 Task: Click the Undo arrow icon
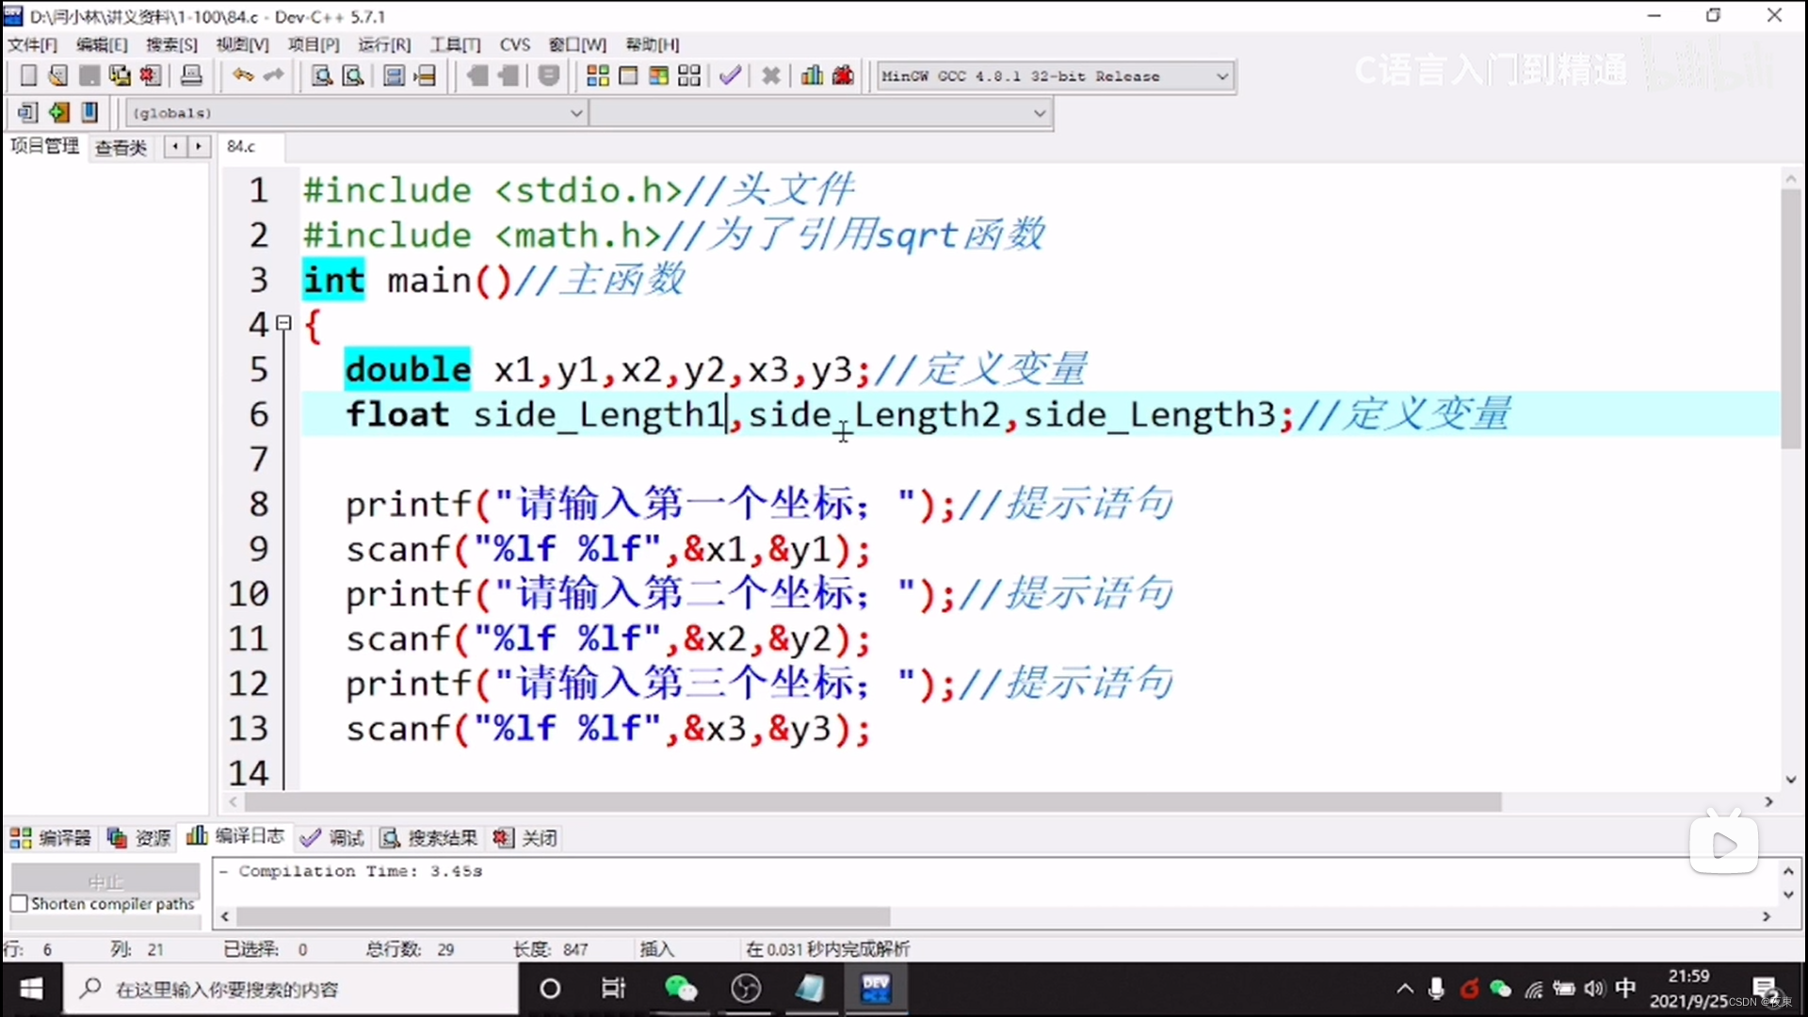[242, 75]
